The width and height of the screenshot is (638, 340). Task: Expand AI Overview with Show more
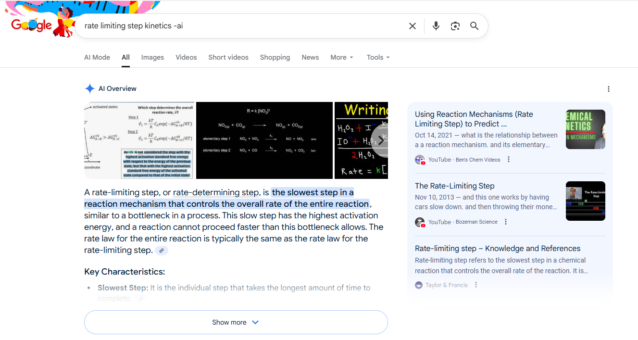click(236, 322)
